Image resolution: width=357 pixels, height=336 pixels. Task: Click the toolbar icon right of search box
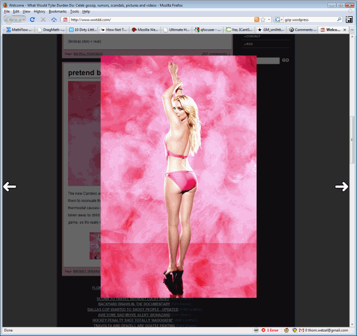pos(349,20)
